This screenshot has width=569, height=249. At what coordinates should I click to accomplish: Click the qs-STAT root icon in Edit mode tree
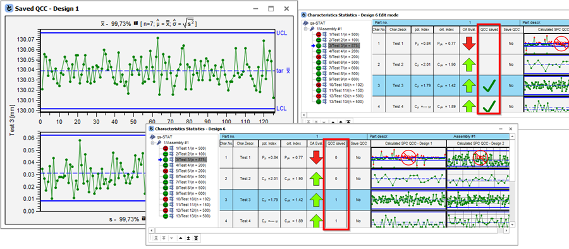pyautogui.click(x=305, y=23)
